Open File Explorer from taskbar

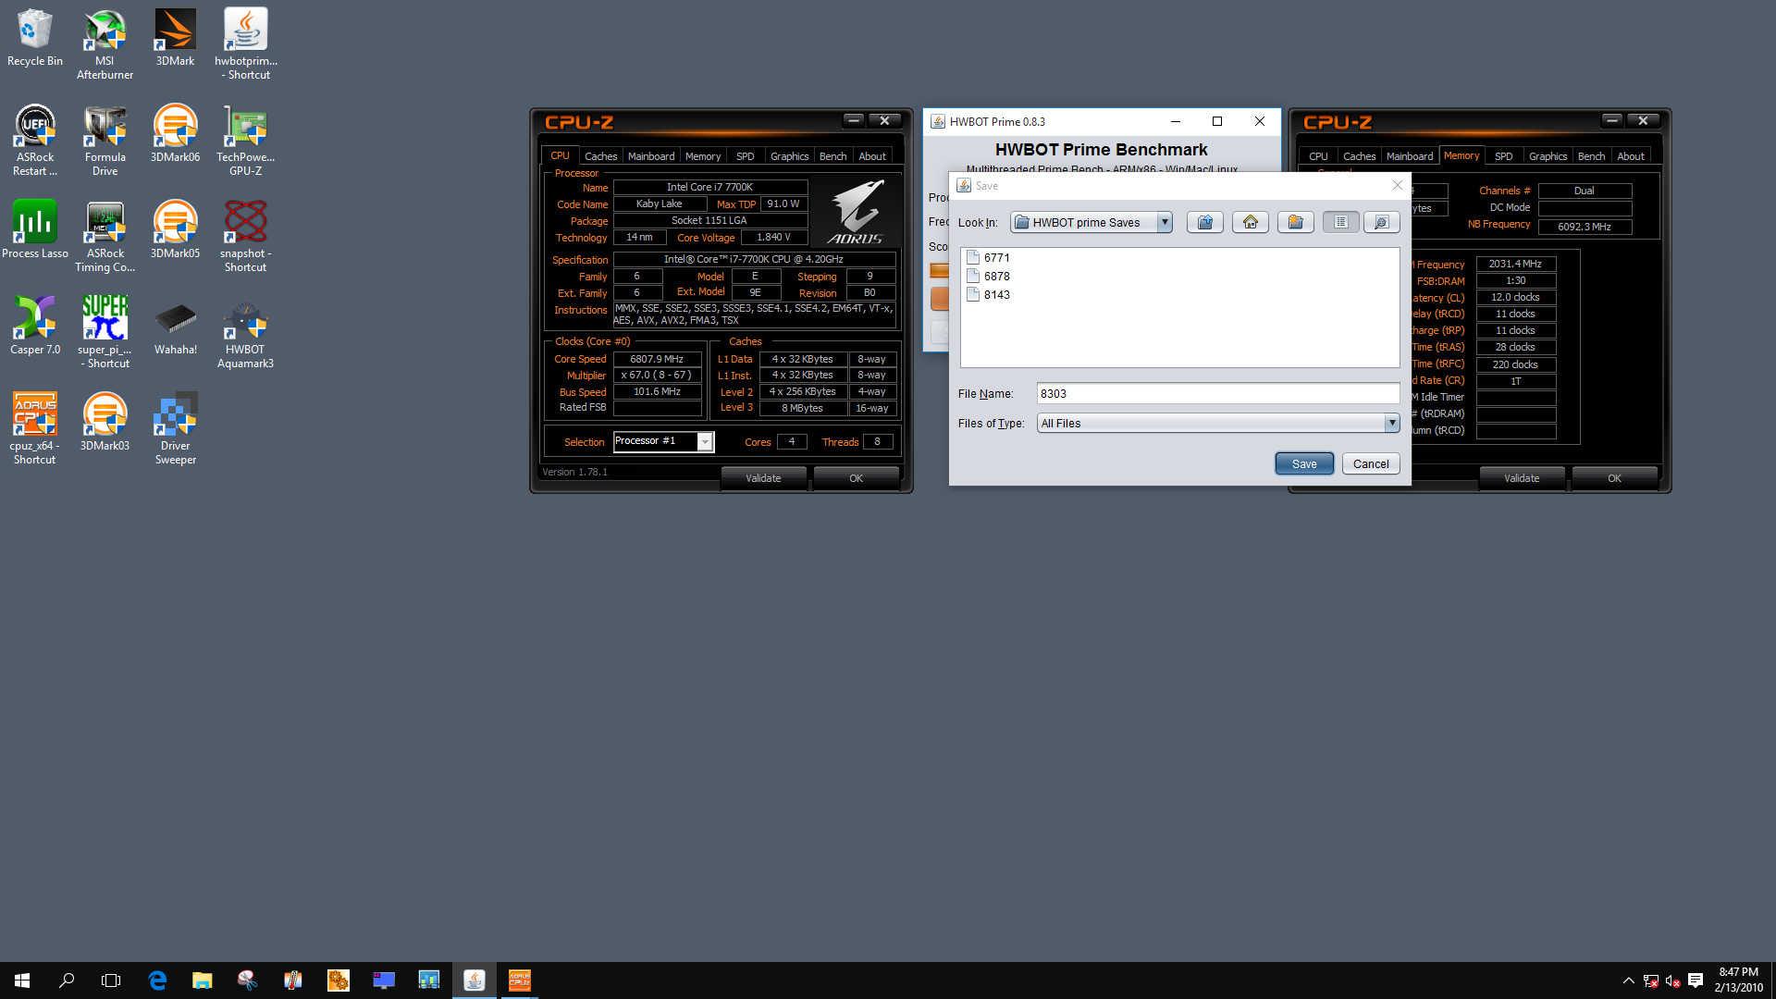coord(202,980)
